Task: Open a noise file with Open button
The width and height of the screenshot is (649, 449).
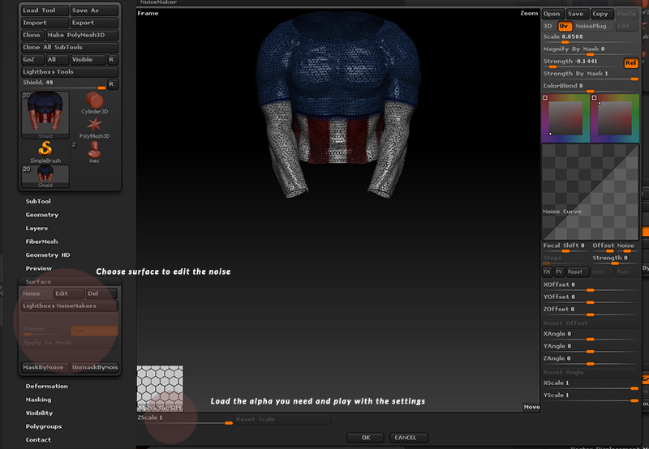Action: pyautogui.click(x=553, y=14)
